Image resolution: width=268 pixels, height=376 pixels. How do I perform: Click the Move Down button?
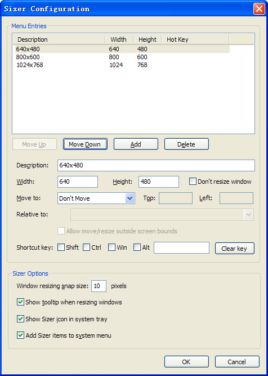[x=85, y=144]
